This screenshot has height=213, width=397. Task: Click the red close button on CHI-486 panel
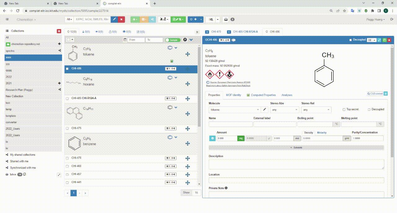coord(389,40)
